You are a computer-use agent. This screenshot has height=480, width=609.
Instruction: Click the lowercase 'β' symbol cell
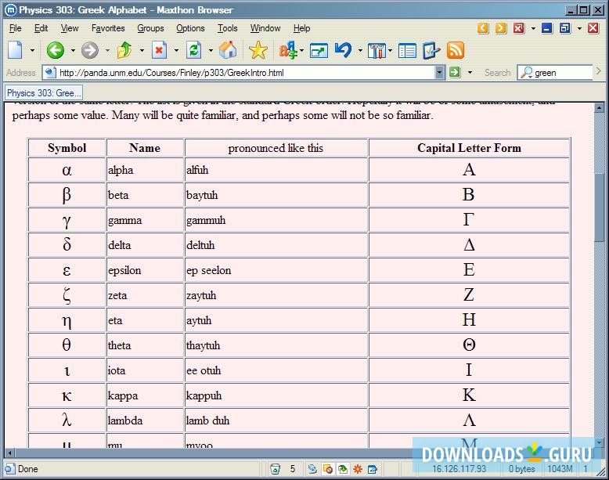[x=67, y=195]
